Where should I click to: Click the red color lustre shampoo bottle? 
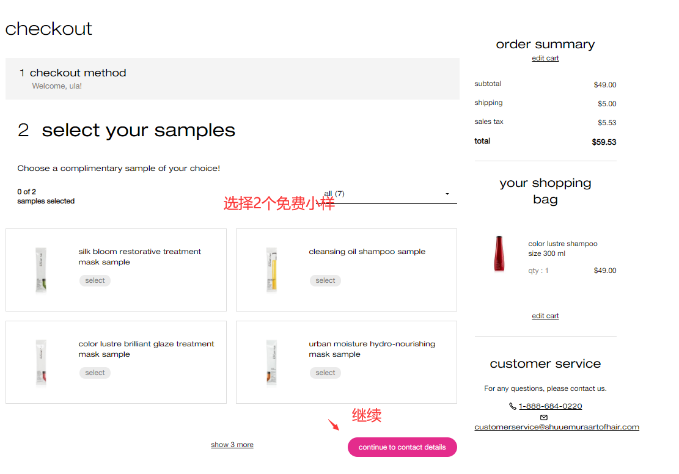[x=499, y=253]
